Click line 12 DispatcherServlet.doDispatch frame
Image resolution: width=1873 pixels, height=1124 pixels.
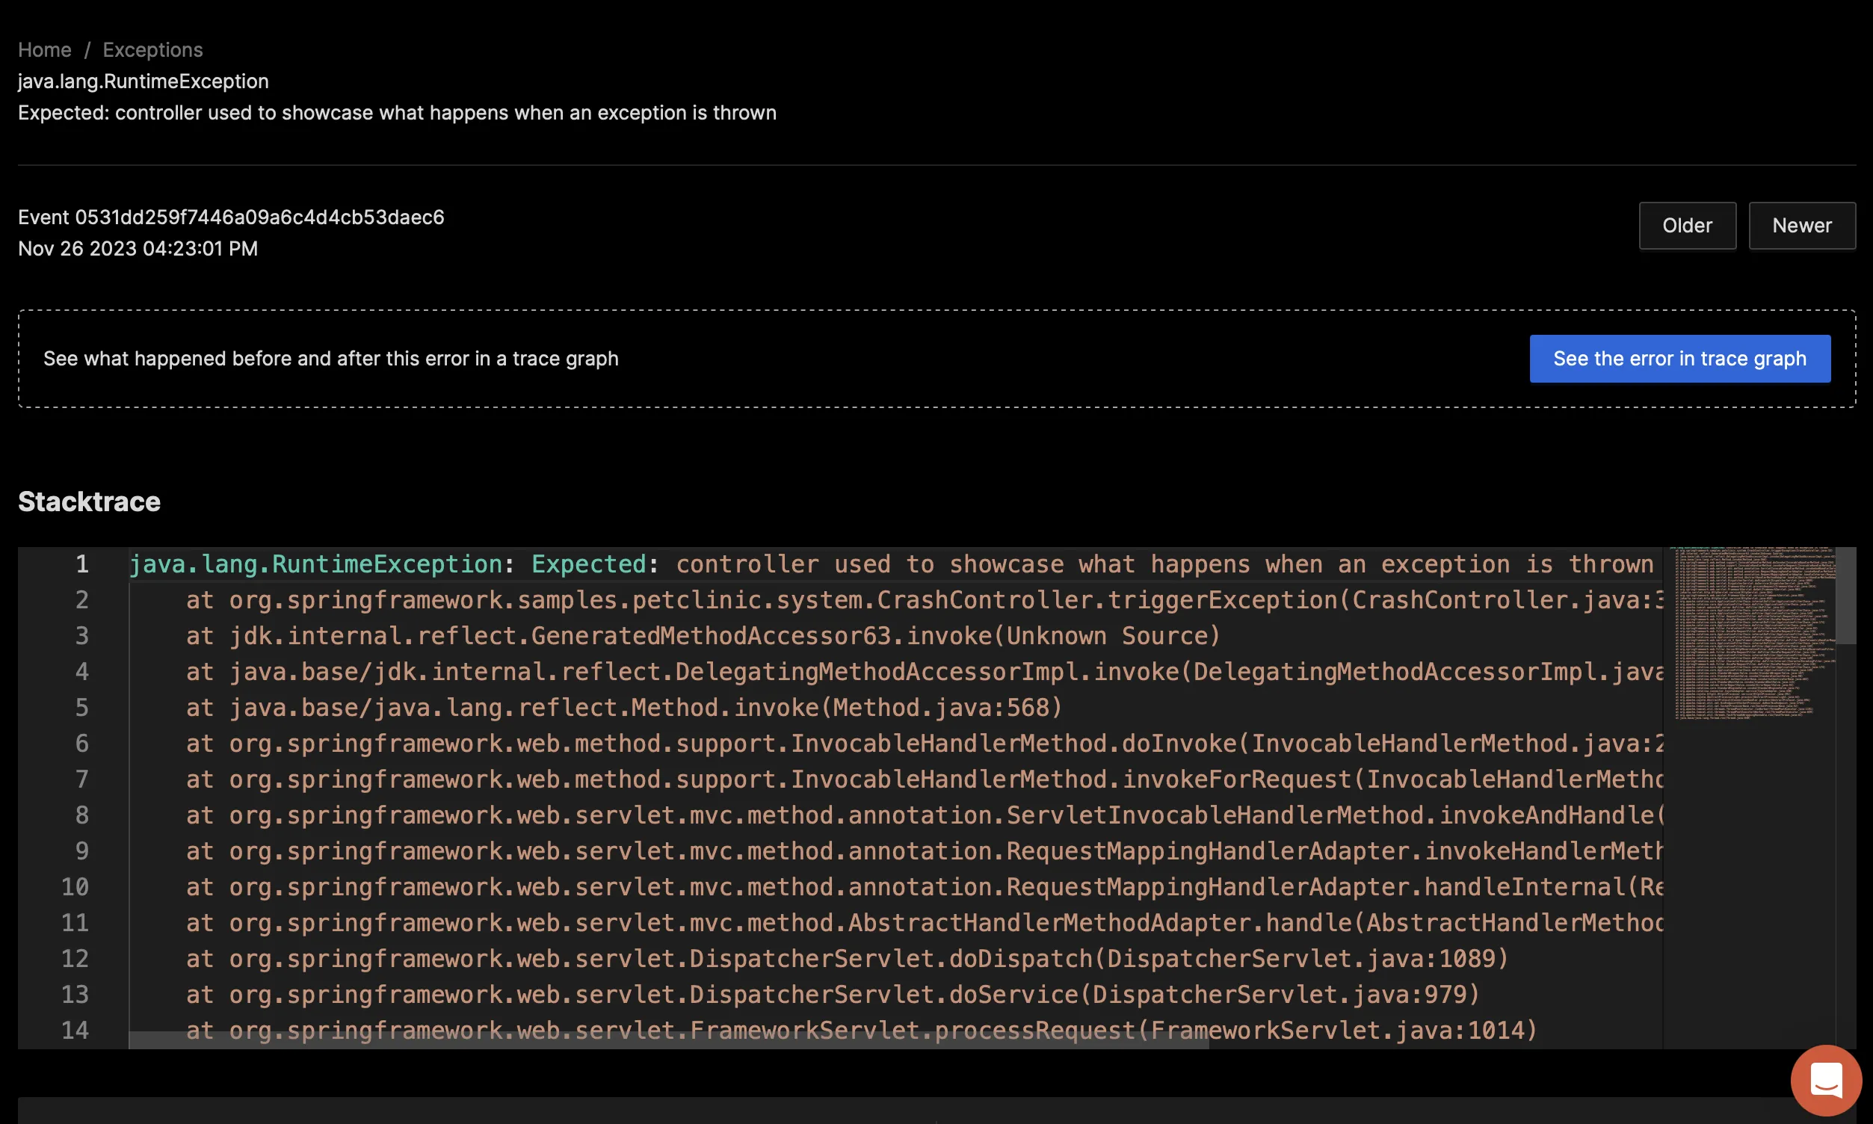(x=848, y=958)
